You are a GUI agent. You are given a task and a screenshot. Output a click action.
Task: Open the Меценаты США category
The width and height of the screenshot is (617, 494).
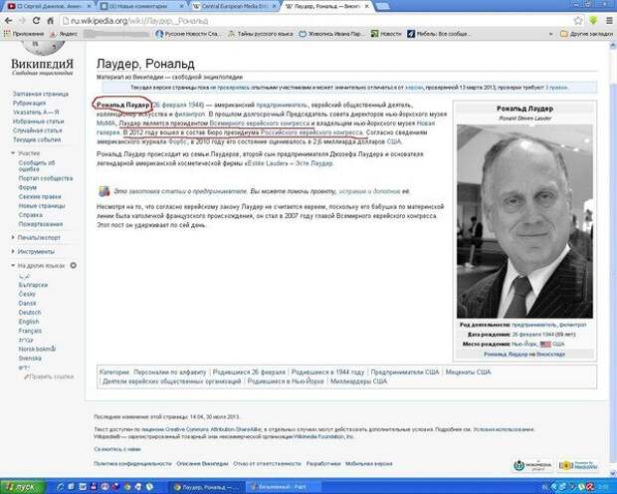click(468, 371)
